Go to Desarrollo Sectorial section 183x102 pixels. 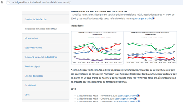click(33, 48)
